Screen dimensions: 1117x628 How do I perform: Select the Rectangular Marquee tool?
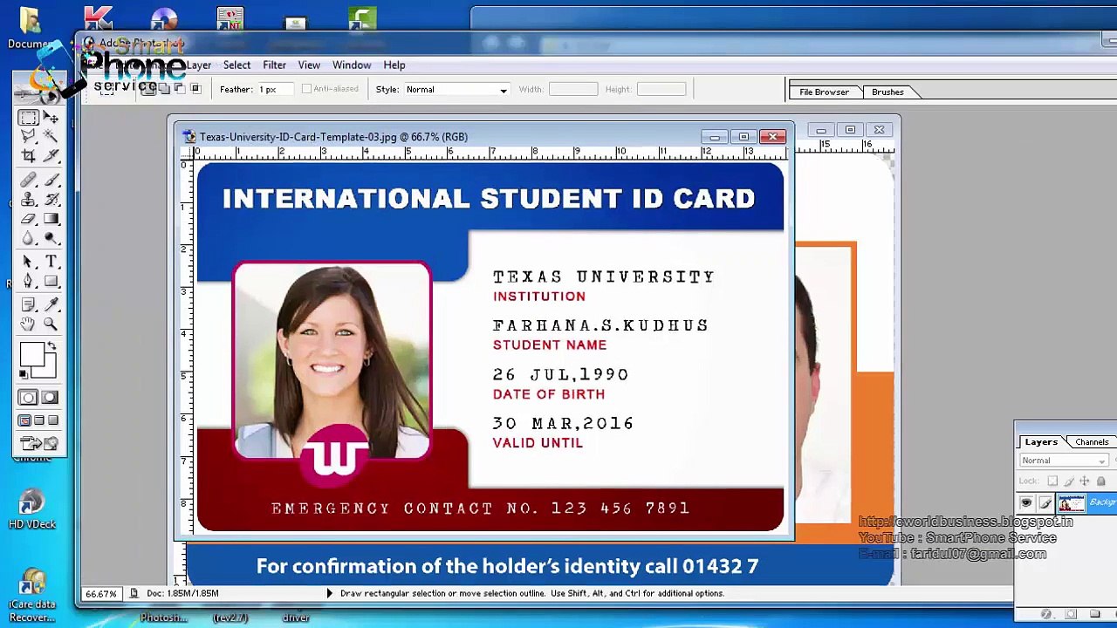[29, 118]
